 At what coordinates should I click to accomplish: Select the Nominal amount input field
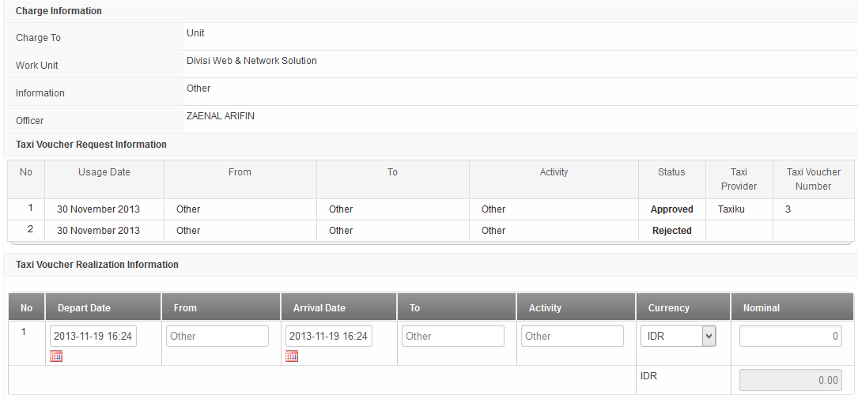[x=790, y=336]
